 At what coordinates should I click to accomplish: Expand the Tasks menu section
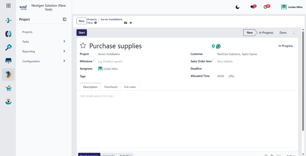pos(44,41)
